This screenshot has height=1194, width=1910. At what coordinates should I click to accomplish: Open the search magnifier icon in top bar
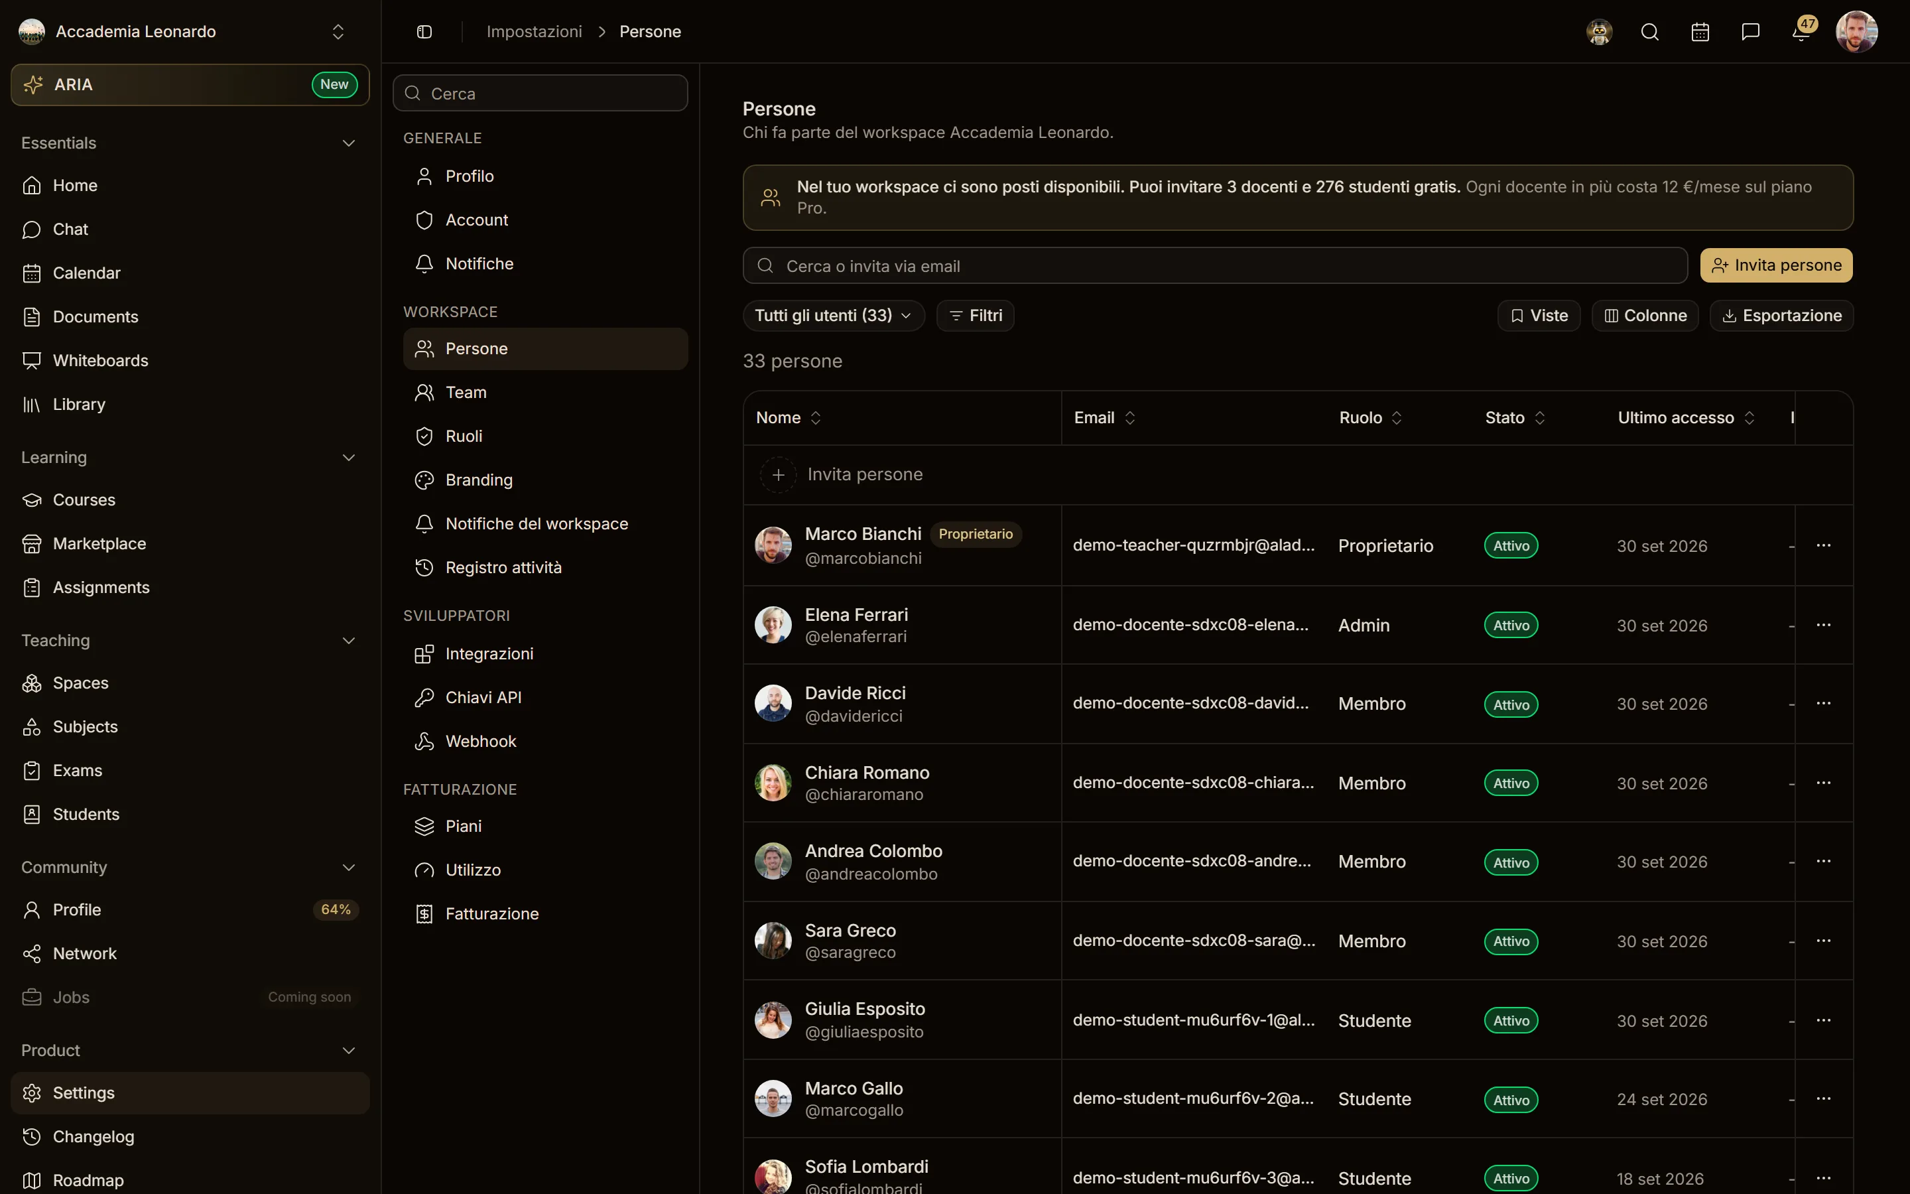click(x=1649, y=32)
